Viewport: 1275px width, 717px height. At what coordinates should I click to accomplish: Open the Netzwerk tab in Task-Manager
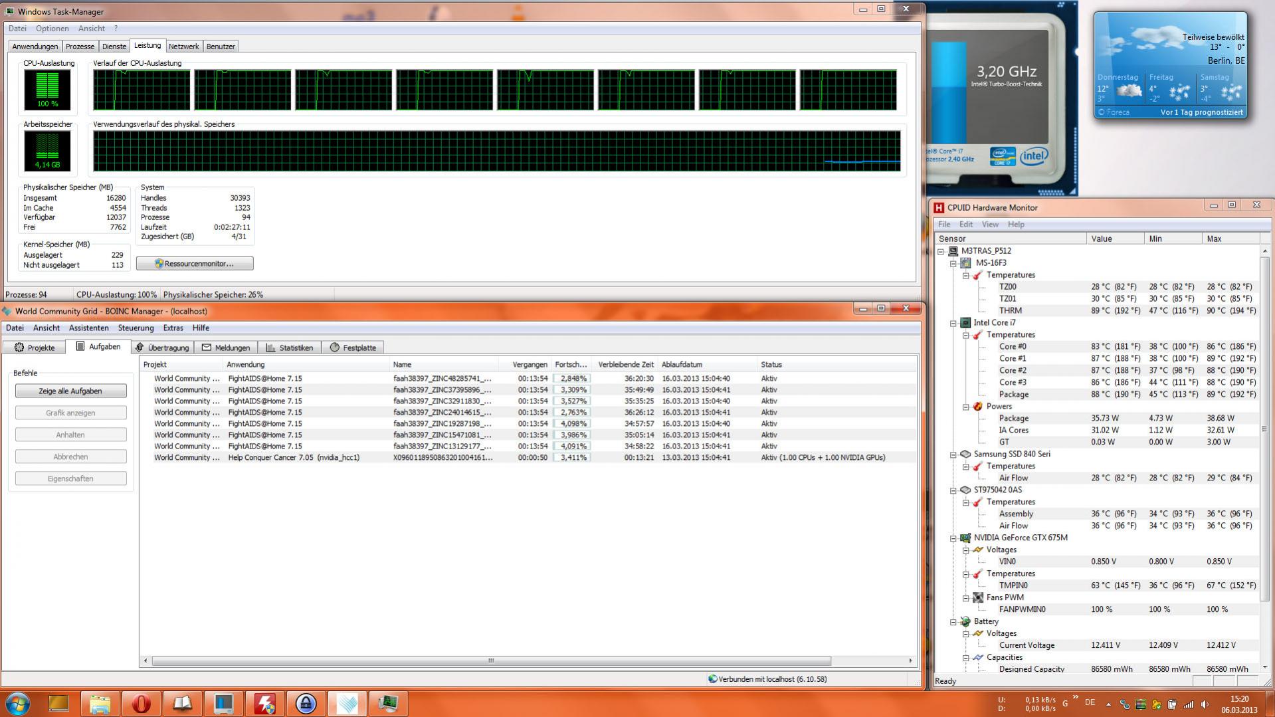183,47
